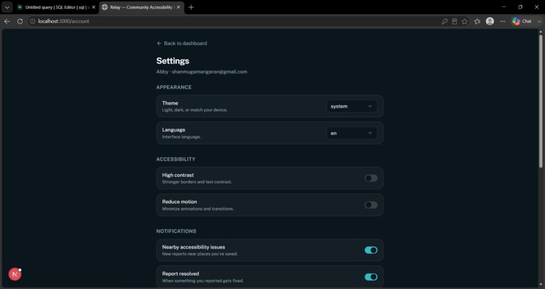The image size is (545, 289).
Task: Click 'Light, dark, or match your device.' text
Action: pos(195,110)
